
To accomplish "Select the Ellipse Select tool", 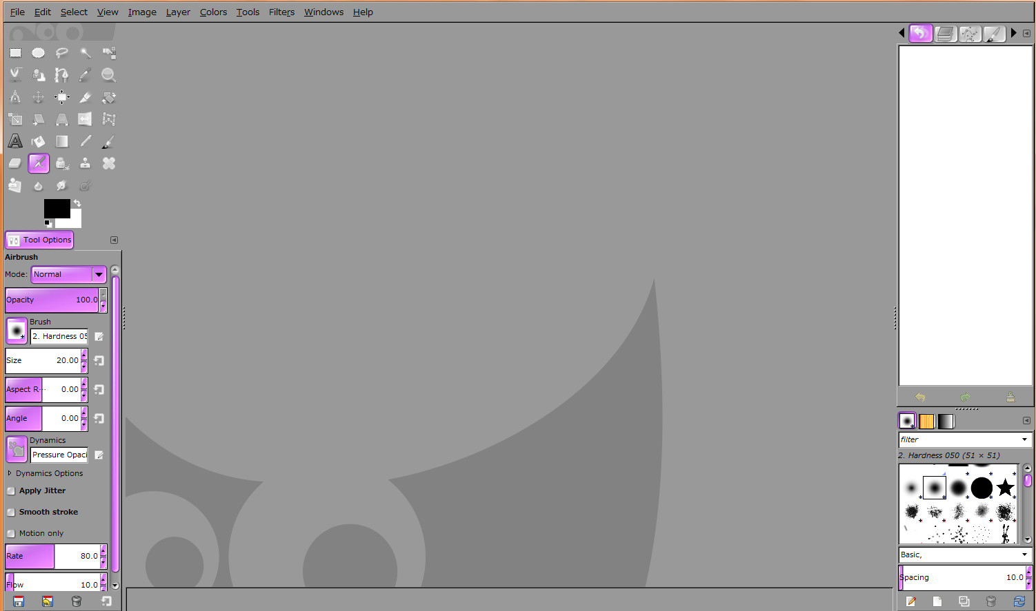I will [x=39, y=52].
